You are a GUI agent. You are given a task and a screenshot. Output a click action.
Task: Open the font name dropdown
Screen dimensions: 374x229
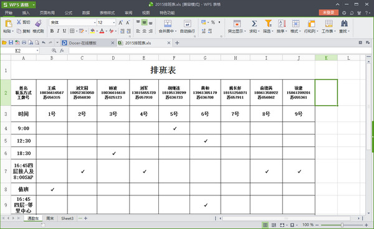(x=95, y=22)
